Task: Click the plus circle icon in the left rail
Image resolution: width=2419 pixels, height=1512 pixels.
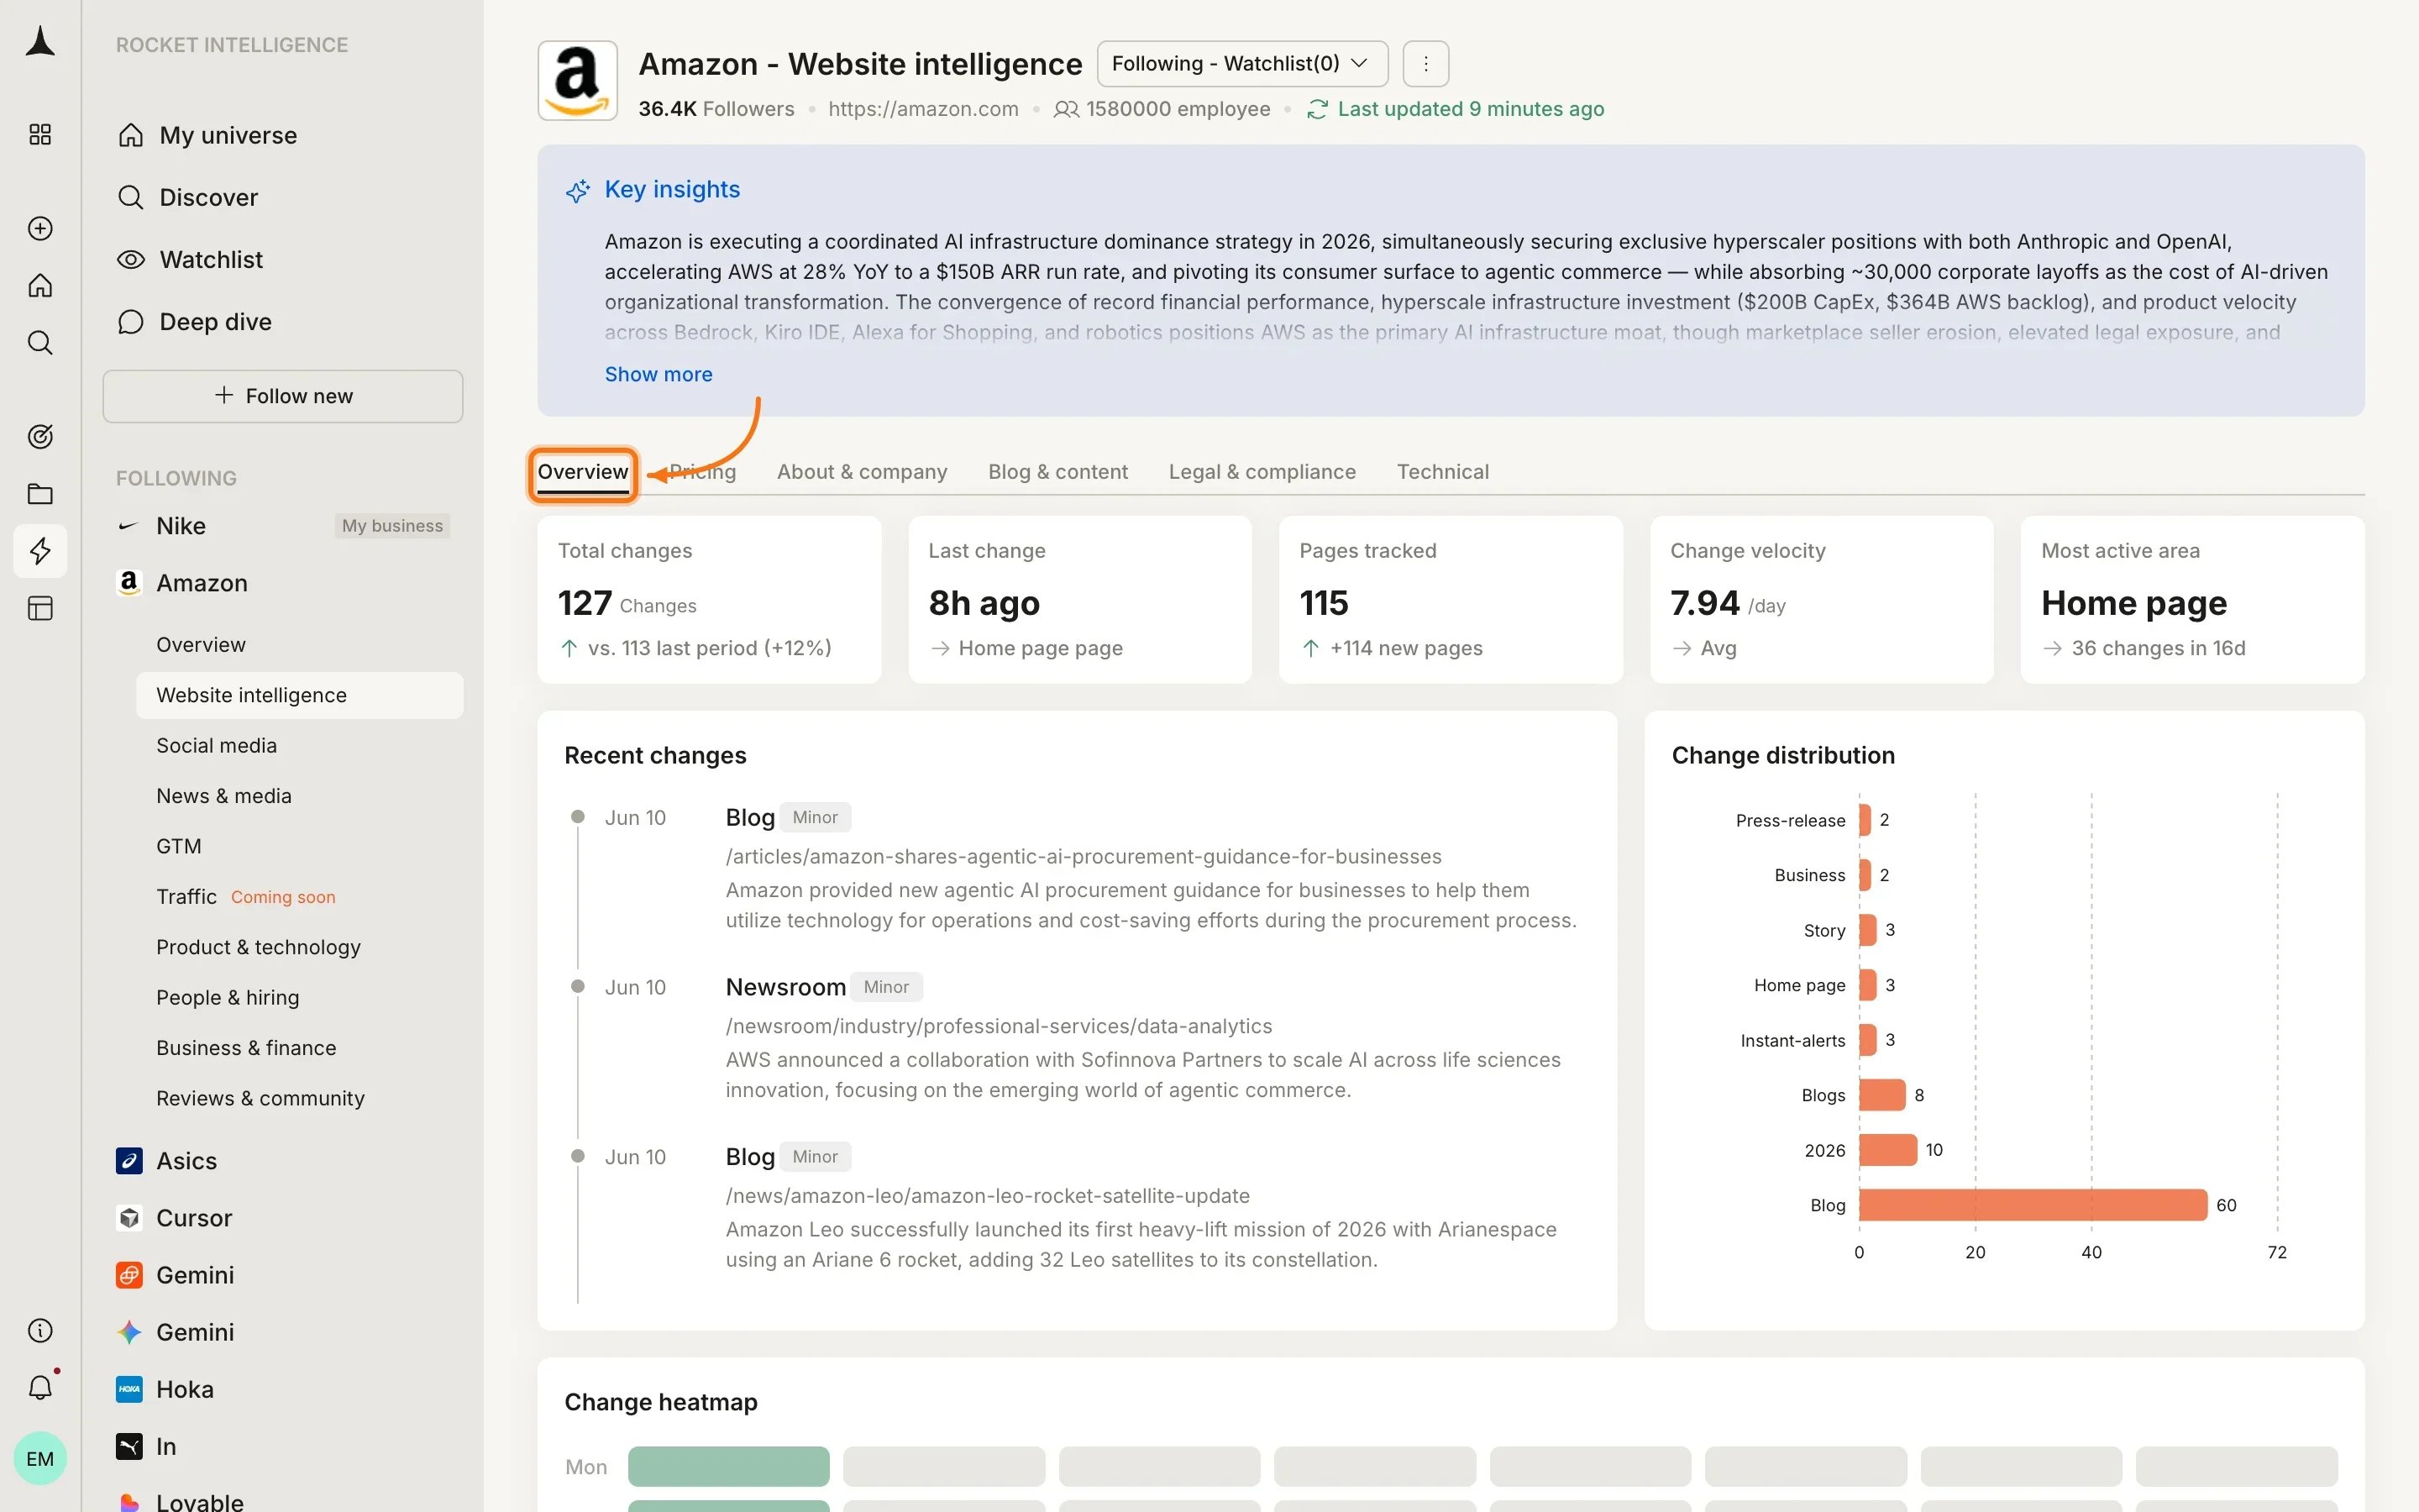Action: (x=40, y=229)
